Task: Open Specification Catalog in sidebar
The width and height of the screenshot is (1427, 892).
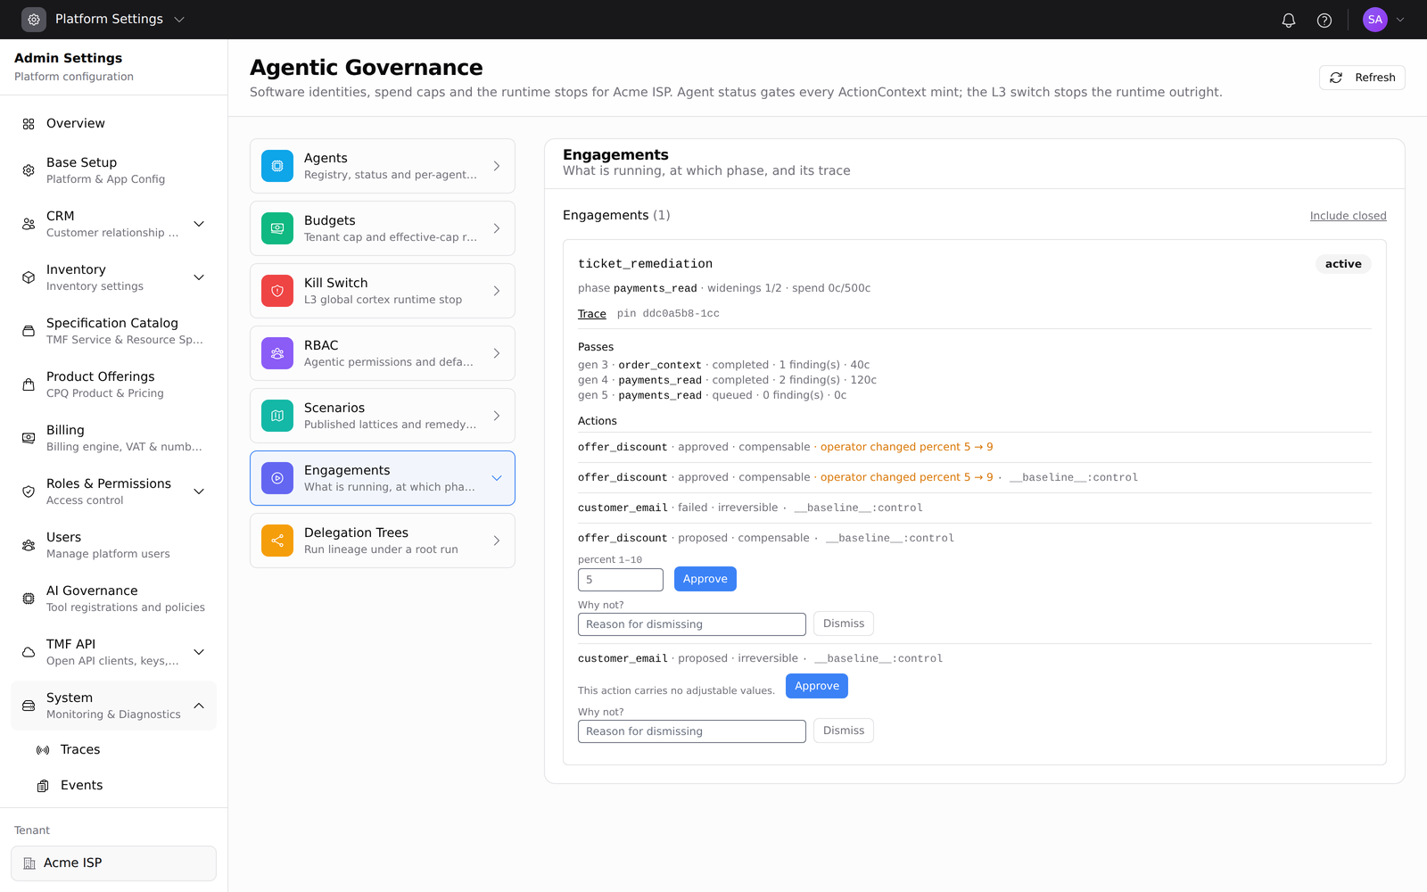Action: click(x=113, y=331)
